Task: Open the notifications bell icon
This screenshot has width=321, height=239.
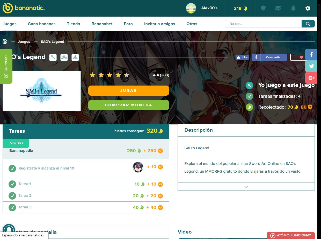Action: (293, 8)
